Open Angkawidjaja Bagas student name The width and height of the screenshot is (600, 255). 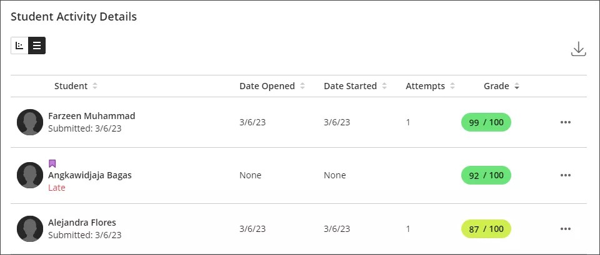point(90,175)
